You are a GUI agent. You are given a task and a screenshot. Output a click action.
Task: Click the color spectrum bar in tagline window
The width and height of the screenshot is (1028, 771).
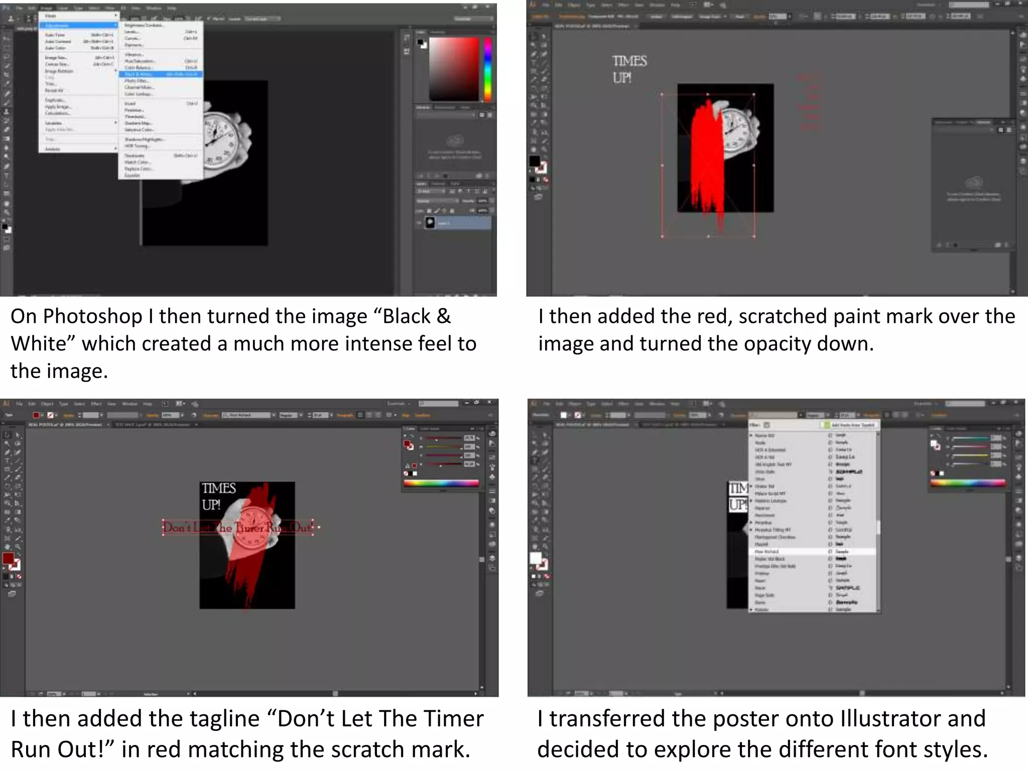click(x=441, y=483)
